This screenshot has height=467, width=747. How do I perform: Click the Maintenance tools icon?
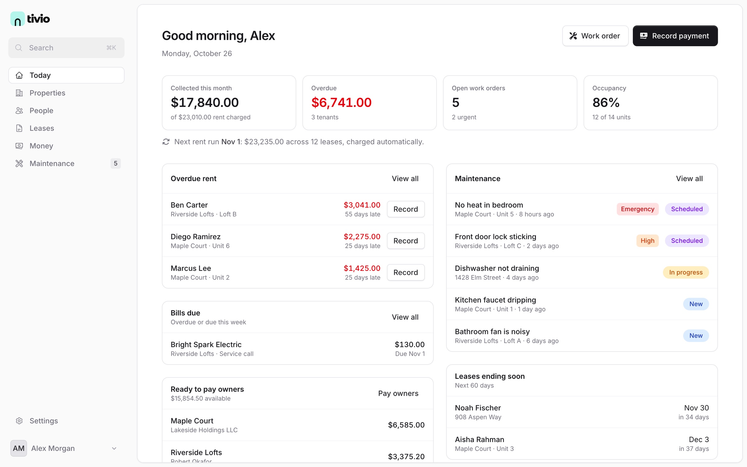(x=19, y=163)
